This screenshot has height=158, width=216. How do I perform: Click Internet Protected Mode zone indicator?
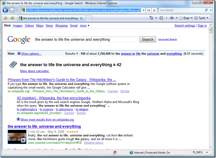150,153
